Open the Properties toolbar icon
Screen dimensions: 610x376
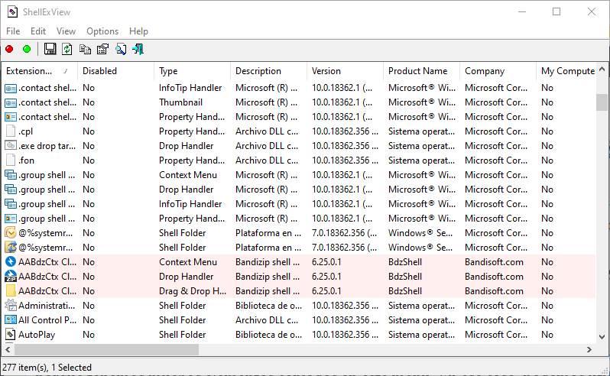[x=102, y=49]
